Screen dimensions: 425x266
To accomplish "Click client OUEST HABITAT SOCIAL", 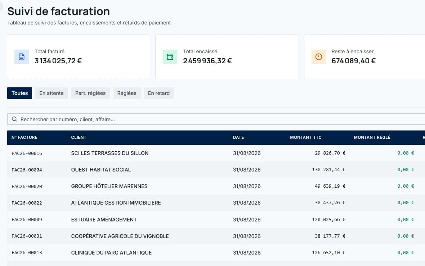I will [101, 170].
